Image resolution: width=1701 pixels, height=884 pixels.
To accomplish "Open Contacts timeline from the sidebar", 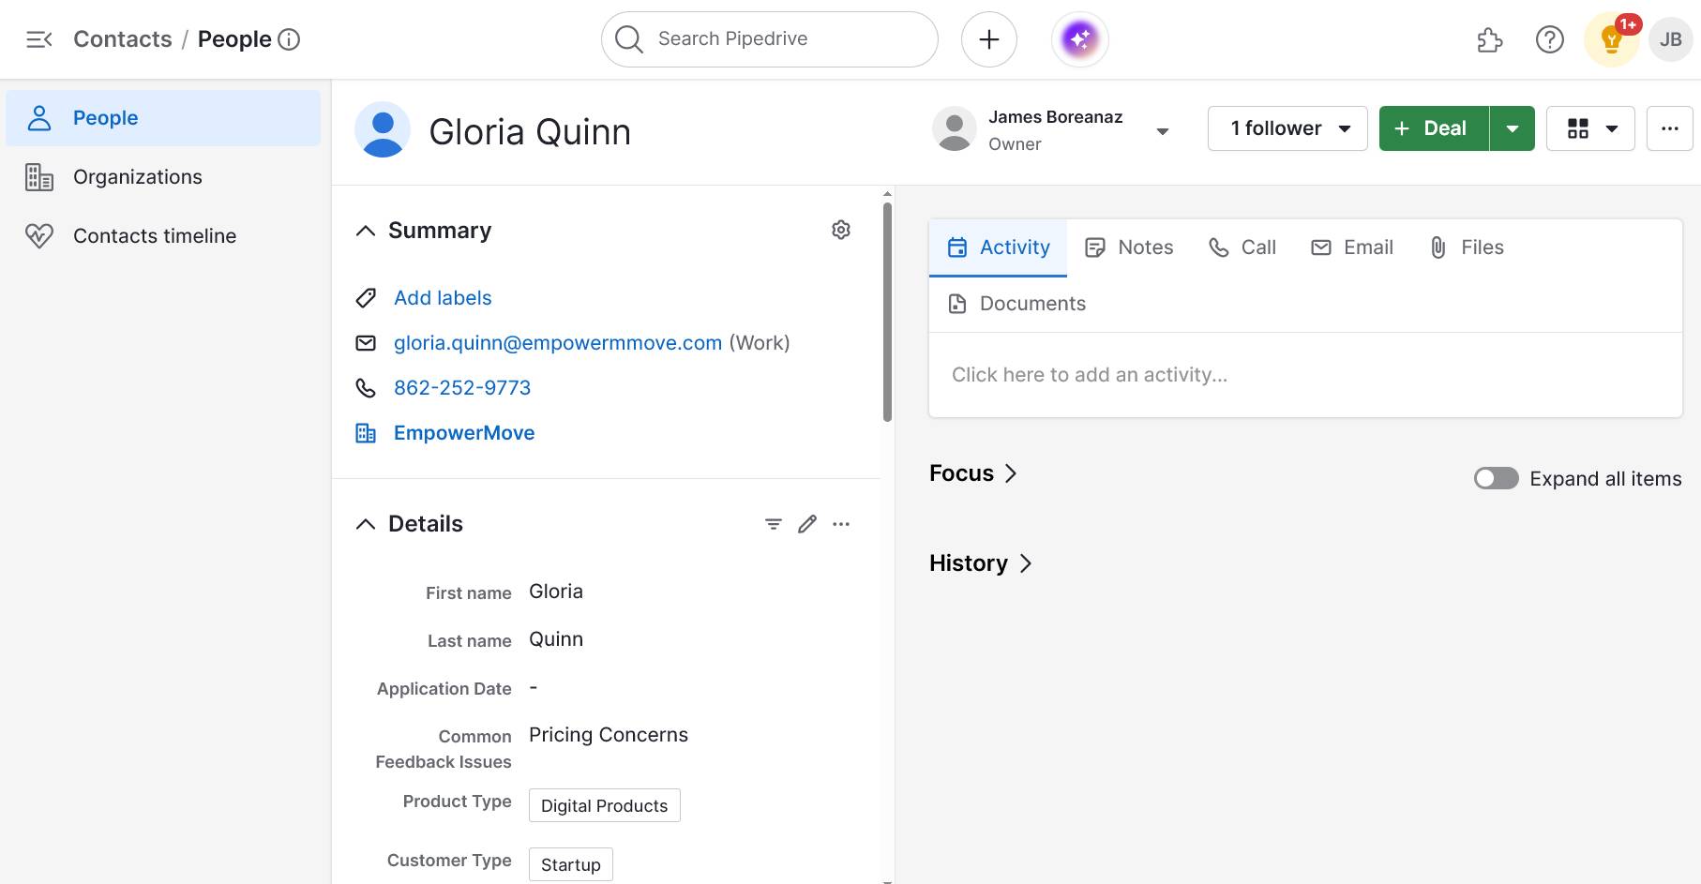I will 154,235.
